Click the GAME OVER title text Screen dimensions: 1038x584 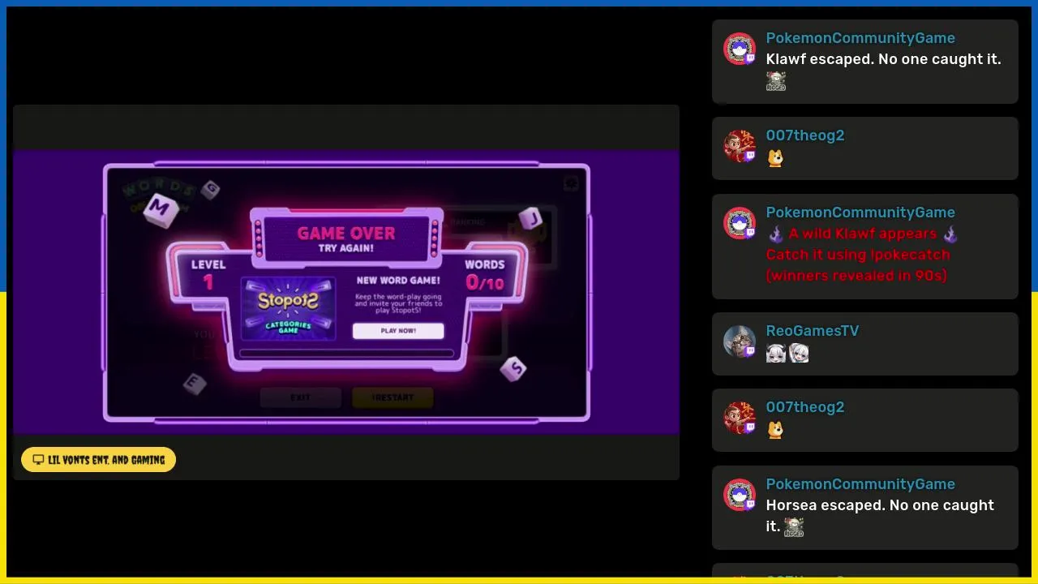(346, 234)
